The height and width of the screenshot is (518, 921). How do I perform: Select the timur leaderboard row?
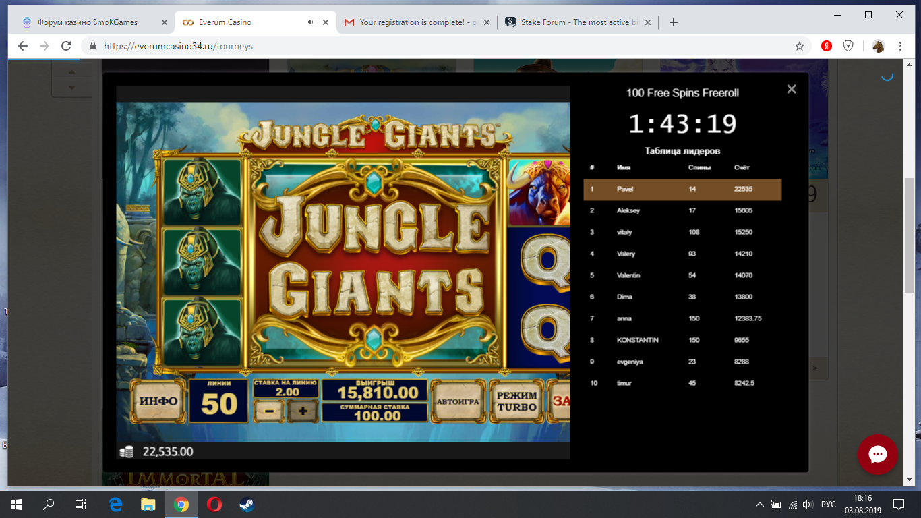click(x=682, y=384)
